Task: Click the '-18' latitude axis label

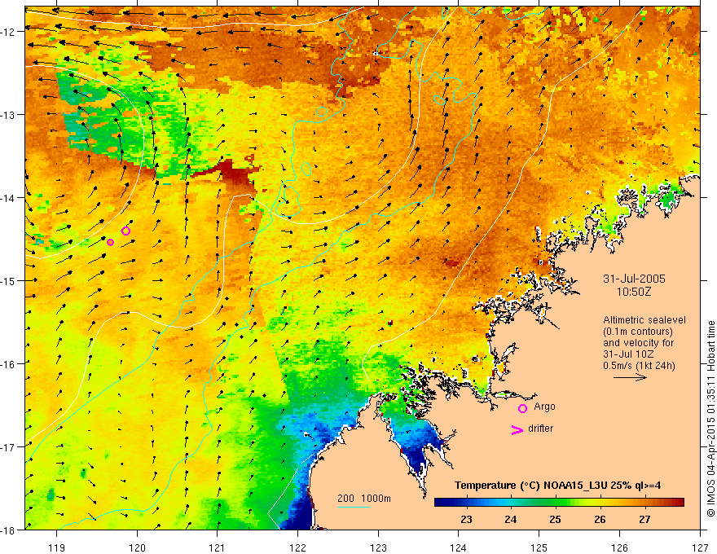Action: point(9,530)
